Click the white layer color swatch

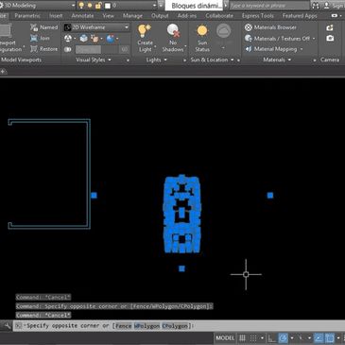[108, 6]
